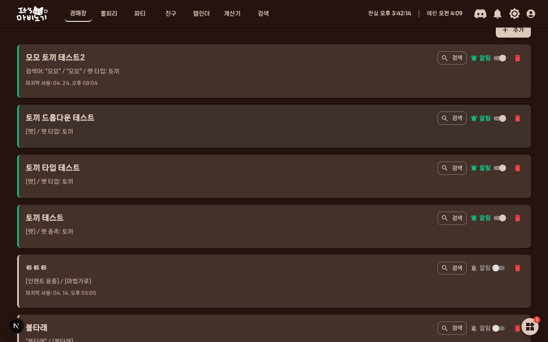
Task: Run 검색 for 토끼 드롭다운 테스트
Action: (x=452, y=118)
